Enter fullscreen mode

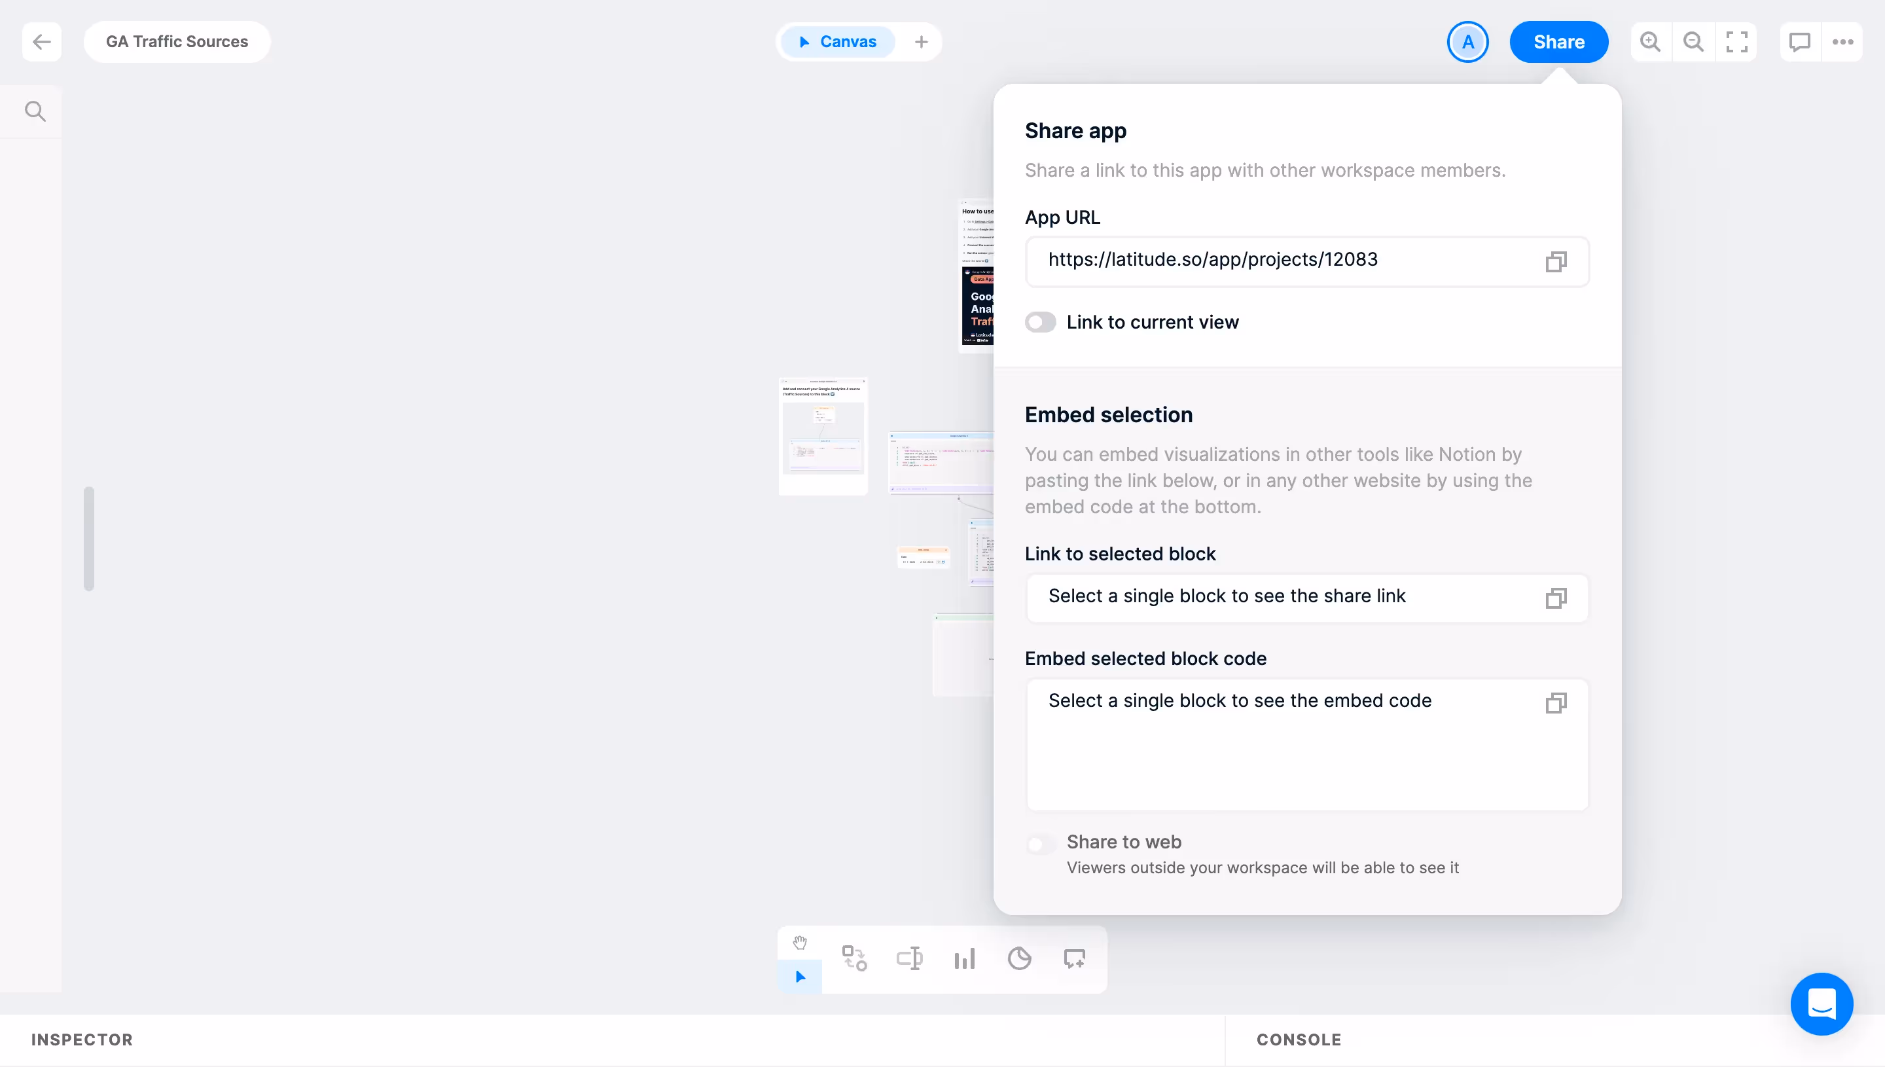[1738, 42]
